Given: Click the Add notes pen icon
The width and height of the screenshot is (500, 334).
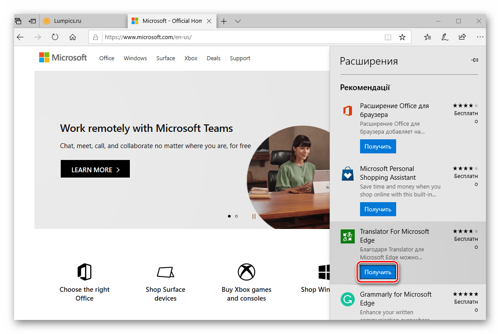Looking at the screenshot, I should tap(445, 37).
